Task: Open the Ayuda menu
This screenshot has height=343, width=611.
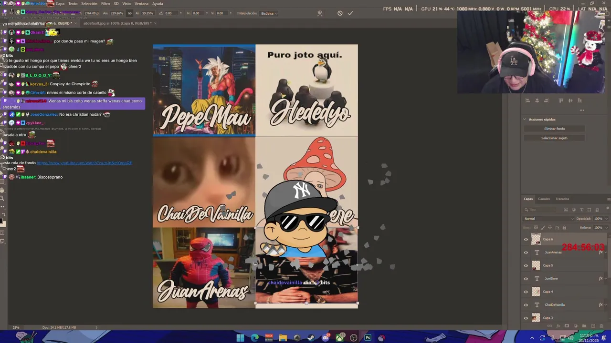Action: [x=158, y=3]
